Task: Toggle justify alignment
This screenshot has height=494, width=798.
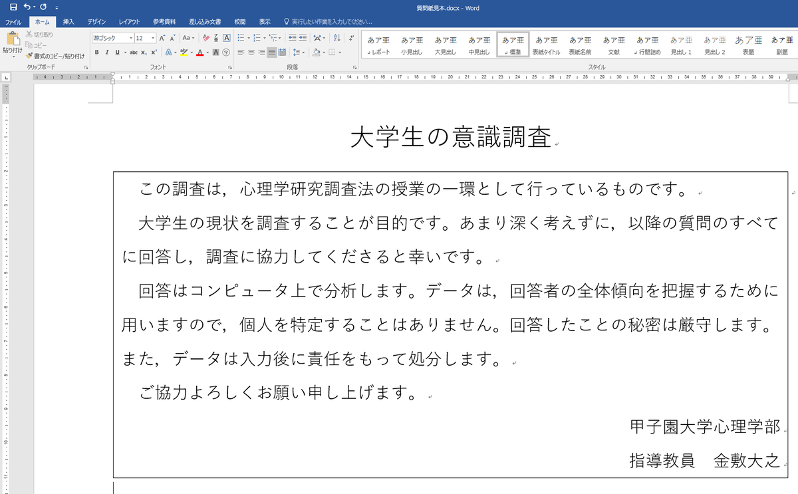Action: pyautogui.click(x=271, y=52)
